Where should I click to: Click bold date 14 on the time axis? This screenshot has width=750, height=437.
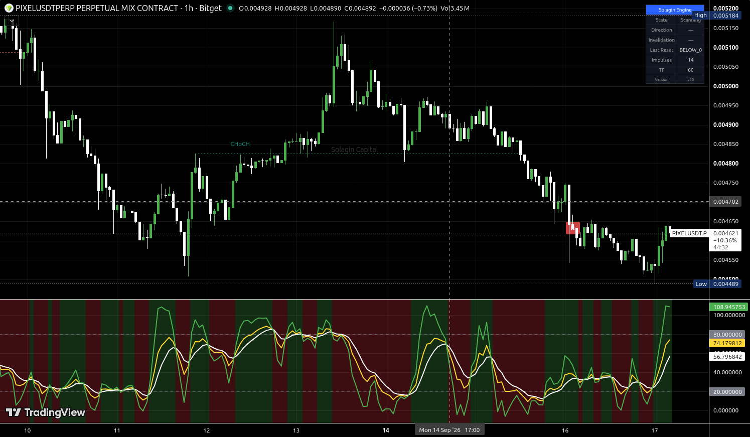click(x=386, y=430)
